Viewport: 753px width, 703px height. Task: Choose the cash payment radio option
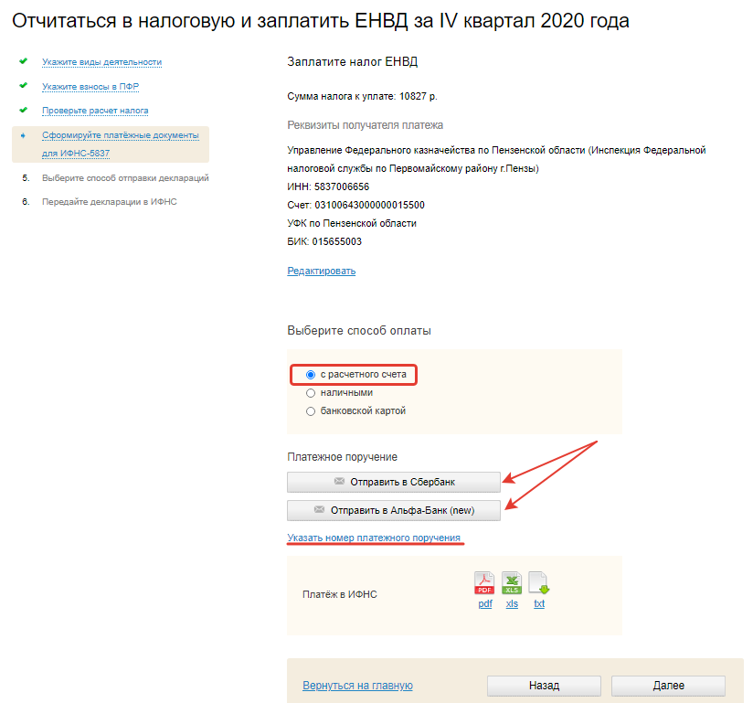(x=311, y=392)
